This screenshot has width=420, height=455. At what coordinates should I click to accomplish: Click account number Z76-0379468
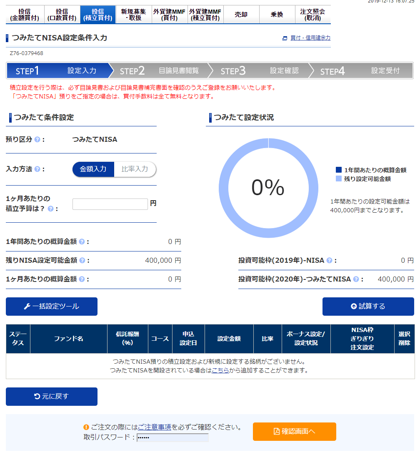tap(26, 53)
